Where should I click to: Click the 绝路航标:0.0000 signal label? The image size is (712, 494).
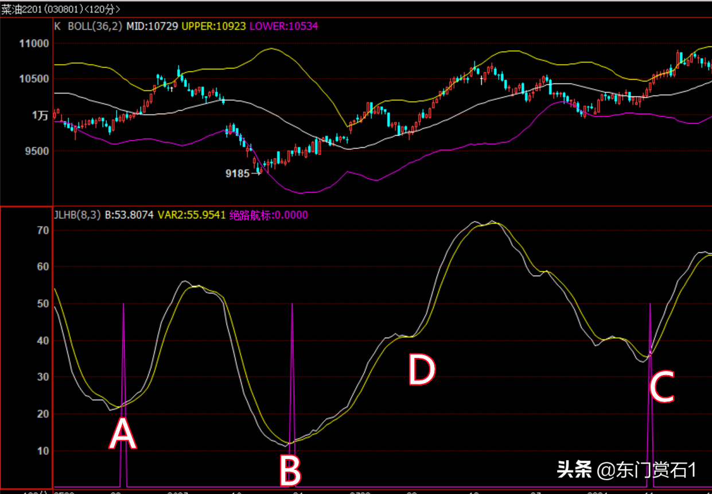point(269,215)
